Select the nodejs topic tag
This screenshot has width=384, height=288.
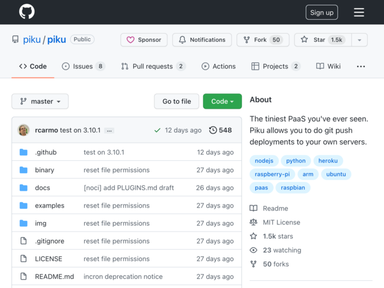click(x=264, y=161)
